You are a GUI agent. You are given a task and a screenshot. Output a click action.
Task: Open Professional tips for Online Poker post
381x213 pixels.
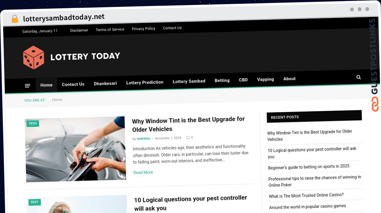(315, 181)
